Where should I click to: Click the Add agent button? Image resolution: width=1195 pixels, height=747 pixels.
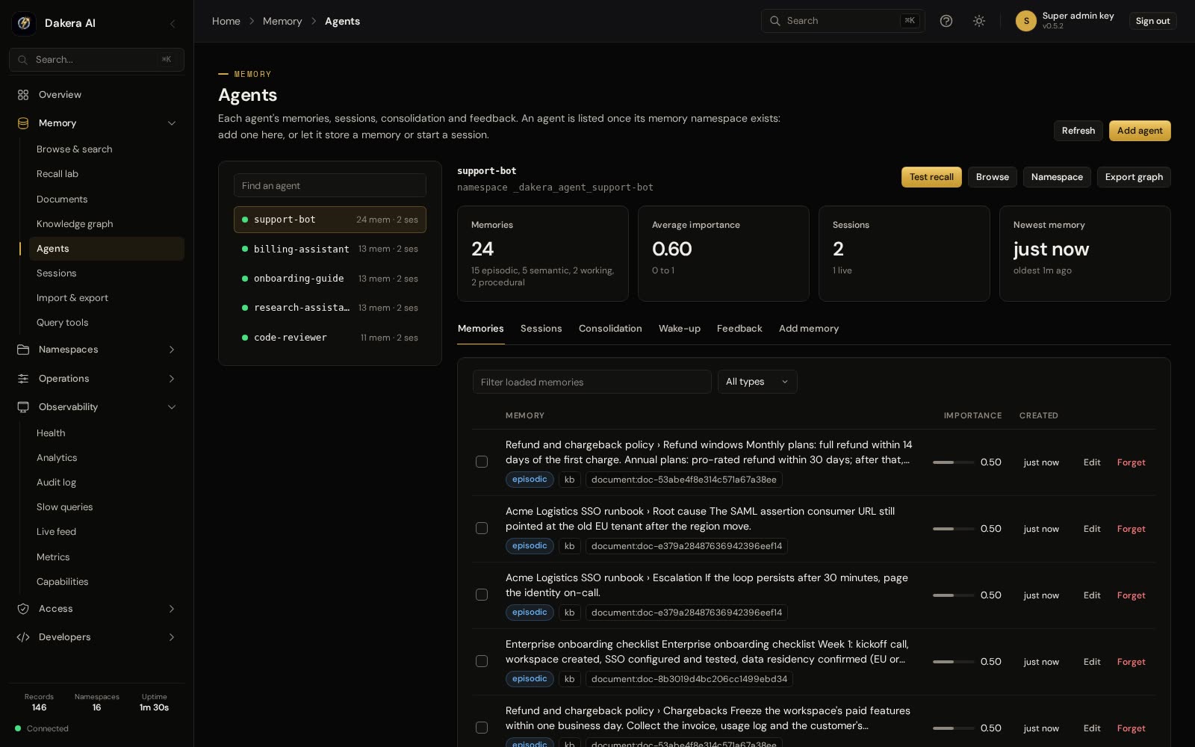1140,131
